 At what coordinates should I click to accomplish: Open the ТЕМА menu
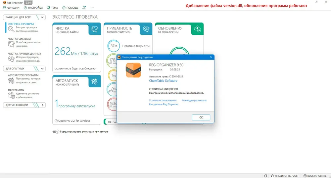52,8
